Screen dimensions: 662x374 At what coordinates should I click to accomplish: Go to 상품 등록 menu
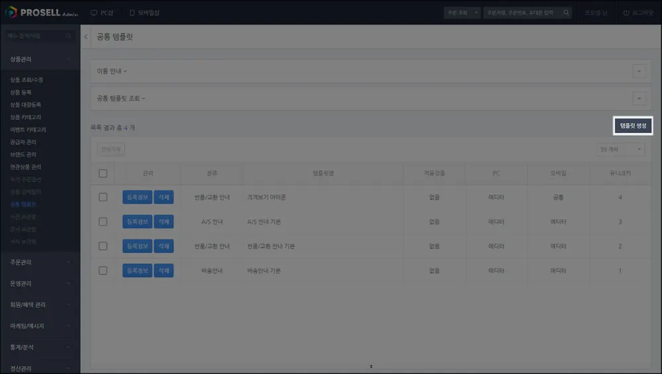click(x=21, y=92)
